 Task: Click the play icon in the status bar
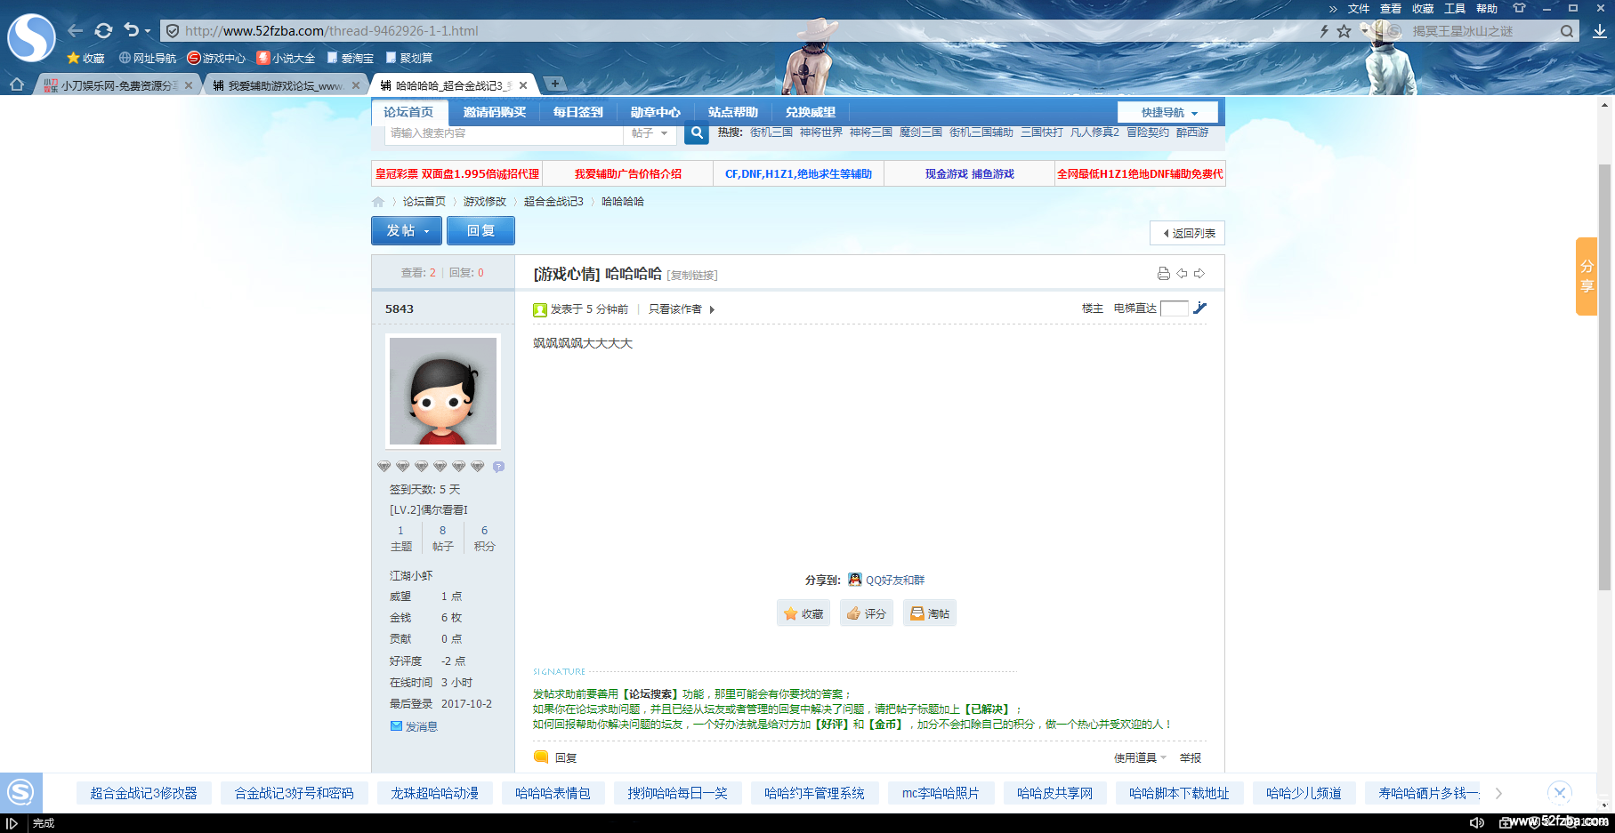[x=12, y=823]
